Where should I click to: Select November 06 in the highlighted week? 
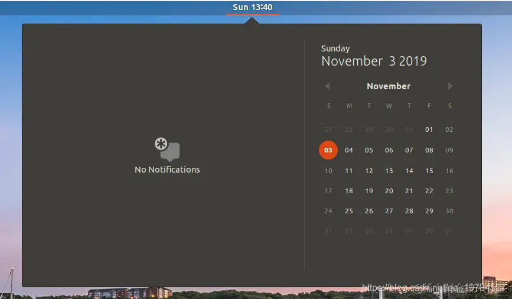[x=389, y=150]
